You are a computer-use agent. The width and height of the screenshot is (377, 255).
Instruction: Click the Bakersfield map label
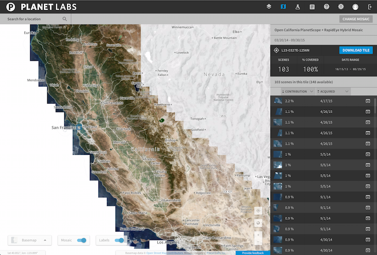click(x=172, y=200)
